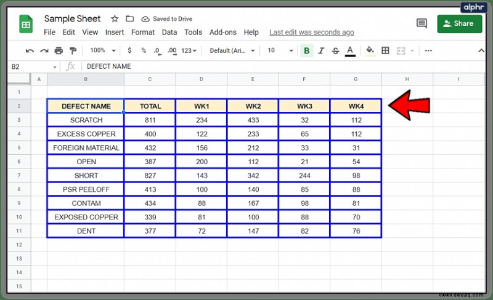Open the Tools menu

point(193,33)
